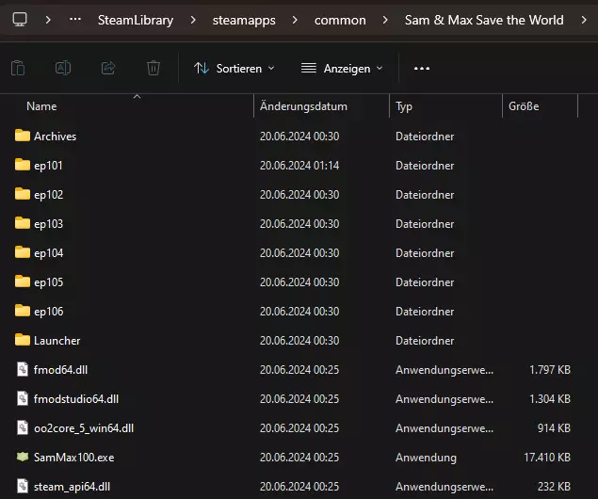Open the Anzeigen view dropdown
Screen dimensions: 598x499
click(342, 69)
